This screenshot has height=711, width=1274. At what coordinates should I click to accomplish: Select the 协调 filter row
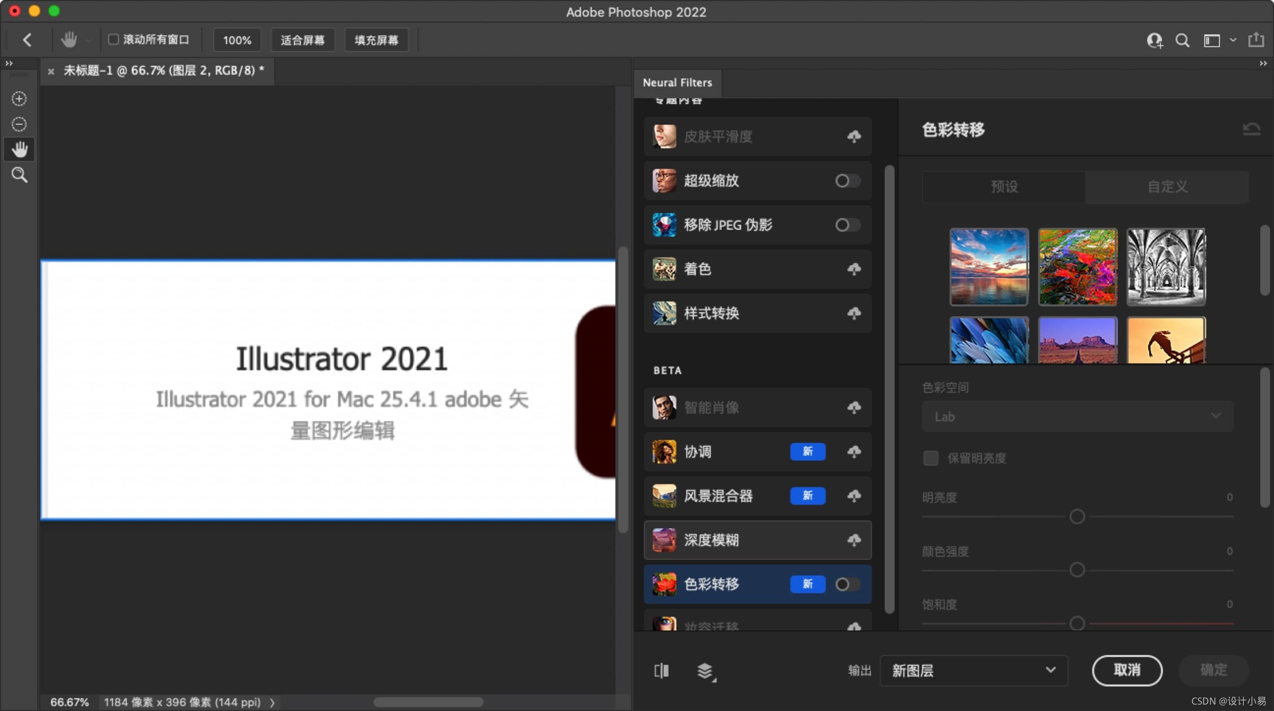pos(758,452)
